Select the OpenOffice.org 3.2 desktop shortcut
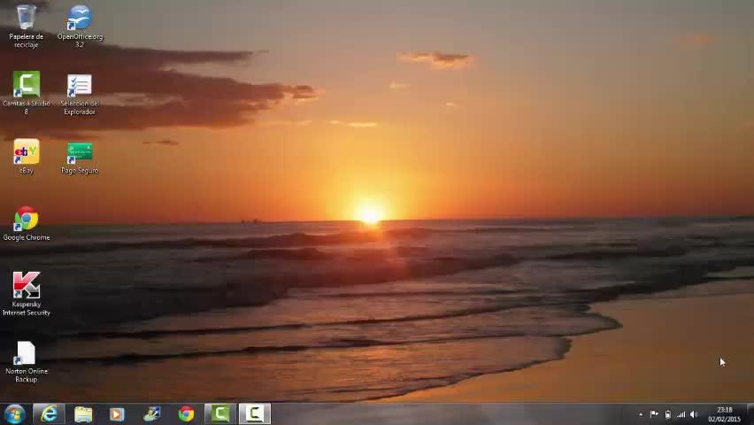 (80, 26)
